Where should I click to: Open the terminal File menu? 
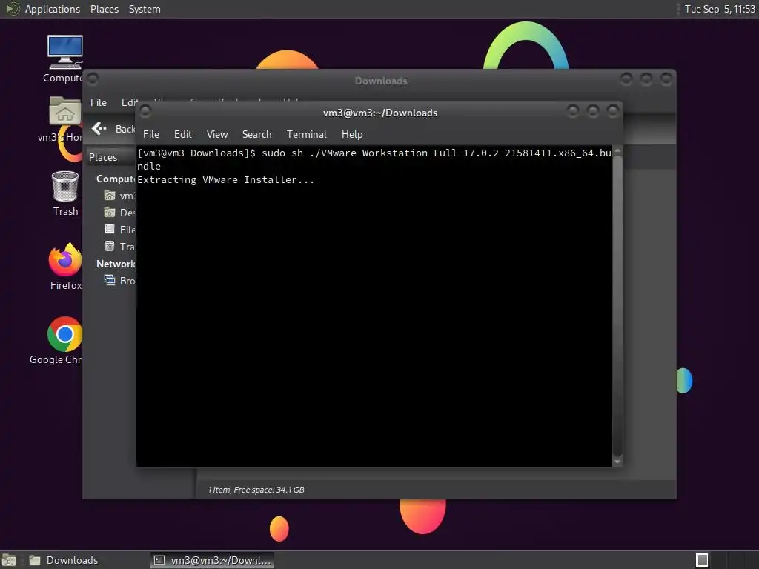tap(151, 135)
